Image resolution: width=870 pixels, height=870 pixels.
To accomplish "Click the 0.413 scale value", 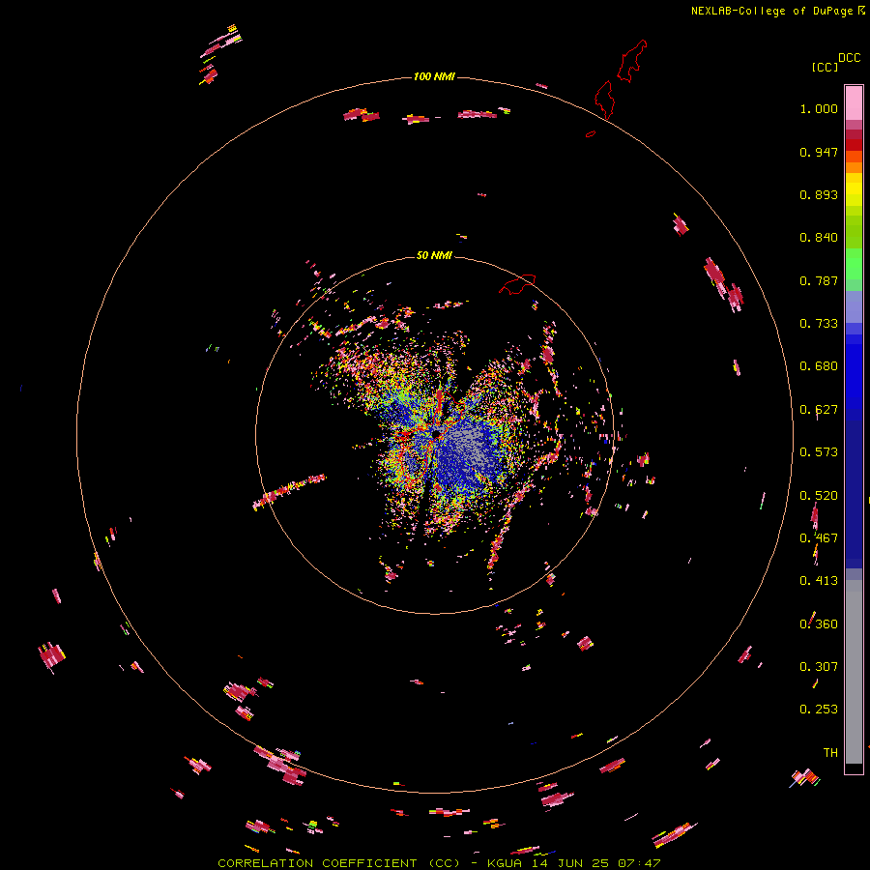I will pos(819,581).
